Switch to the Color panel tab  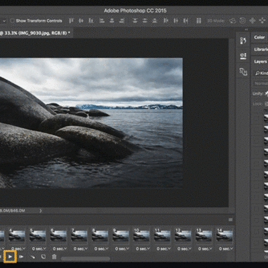click(259, 38)
